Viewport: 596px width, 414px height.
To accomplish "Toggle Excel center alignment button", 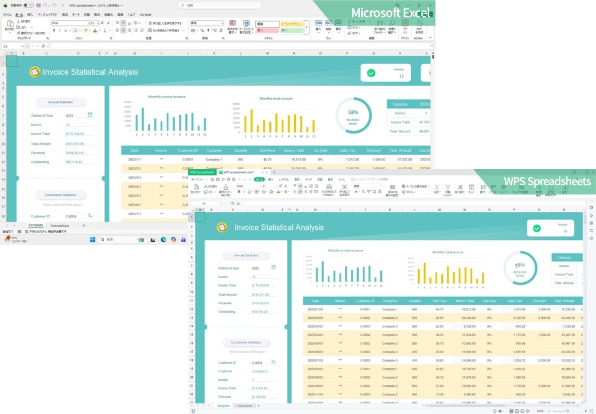I will pyautogui.click(x=123, y=30).
